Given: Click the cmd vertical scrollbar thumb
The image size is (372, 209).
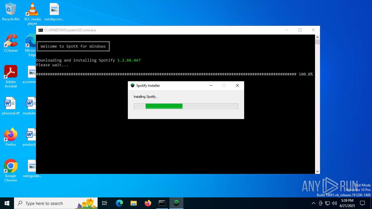Looking at the screenshot, I should [x=317, y=42].
